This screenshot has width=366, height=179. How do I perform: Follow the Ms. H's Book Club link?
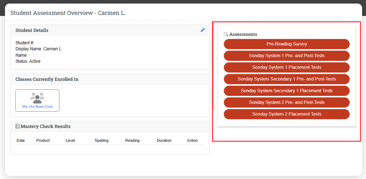click(37, 107)
